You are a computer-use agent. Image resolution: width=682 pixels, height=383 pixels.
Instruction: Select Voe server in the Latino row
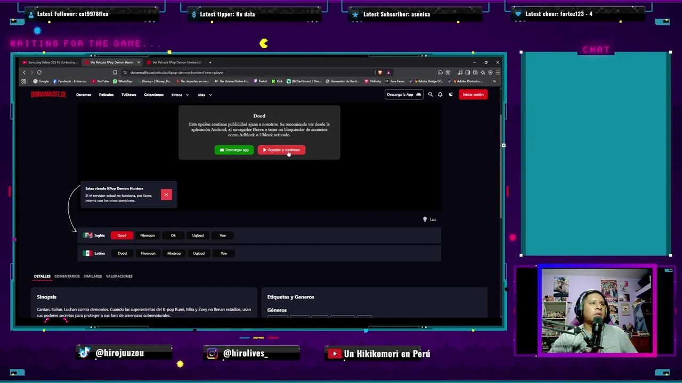224,253
